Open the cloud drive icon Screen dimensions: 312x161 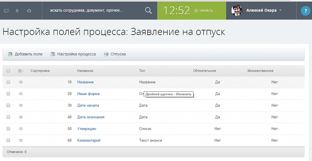[29, 11]
